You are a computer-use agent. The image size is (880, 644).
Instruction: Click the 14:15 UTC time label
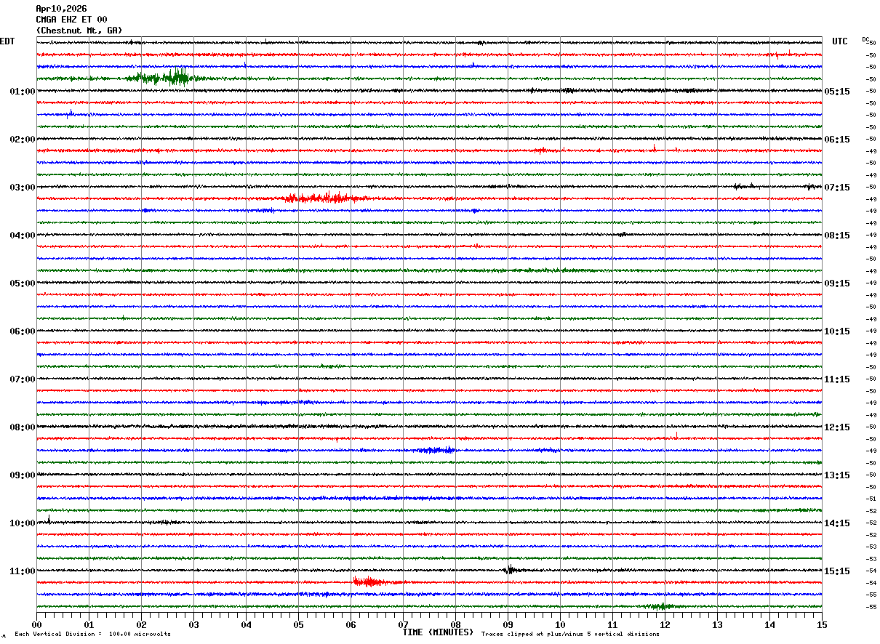point(837,523)
